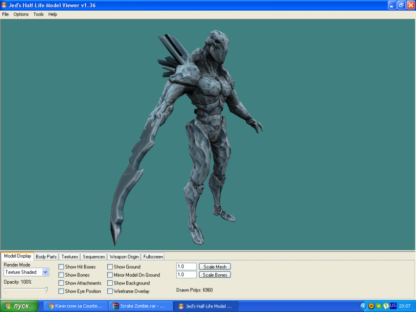Toggle the Show Bones checkbox
The height and width of the screenshot is (312, 416).
tap(61, 275)
